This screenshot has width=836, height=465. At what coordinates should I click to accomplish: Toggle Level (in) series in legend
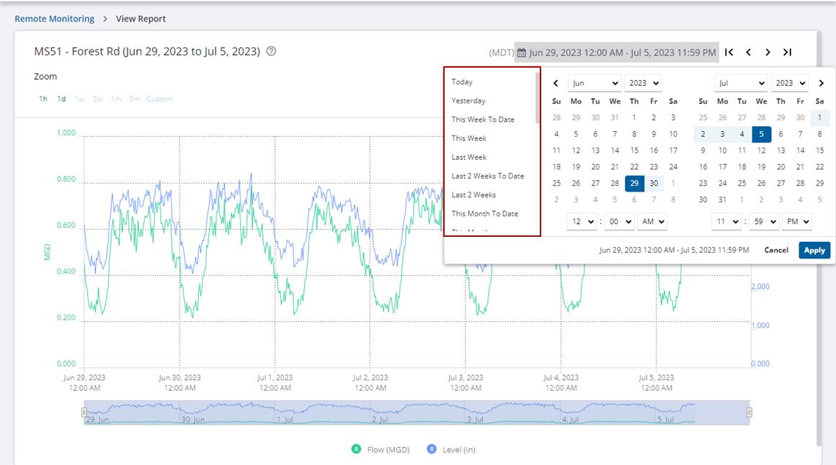tap(432, 449)
